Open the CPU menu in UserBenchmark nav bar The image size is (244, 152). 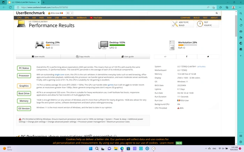(19, 18)
